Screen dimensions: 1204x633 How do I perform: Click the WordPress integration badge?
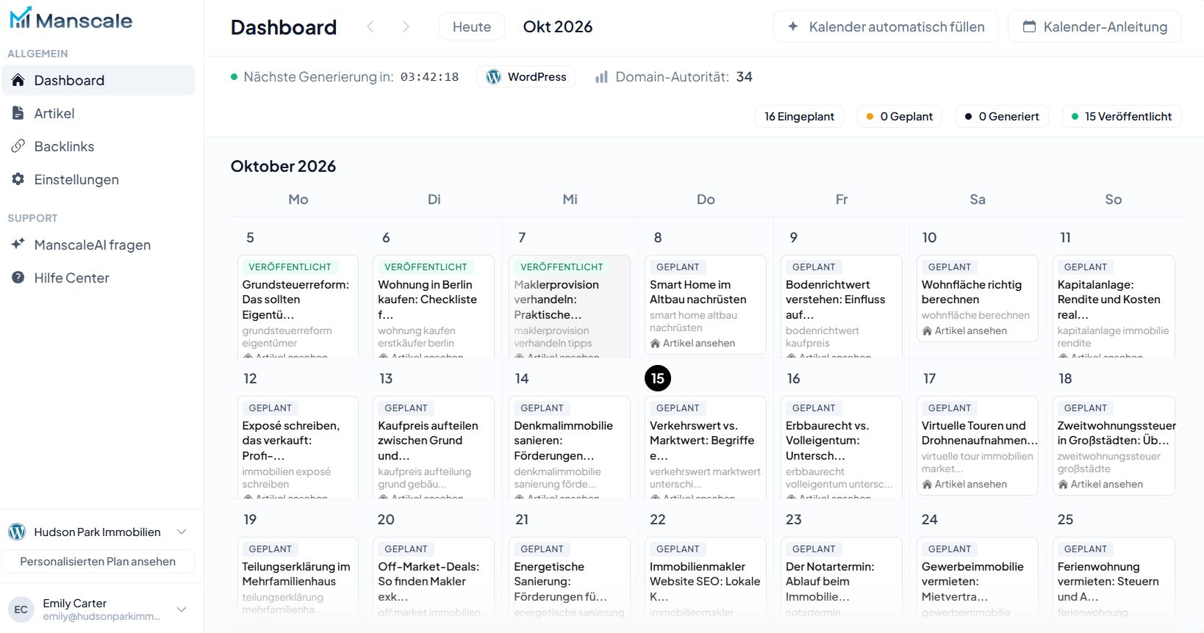(x=526, y=76)
